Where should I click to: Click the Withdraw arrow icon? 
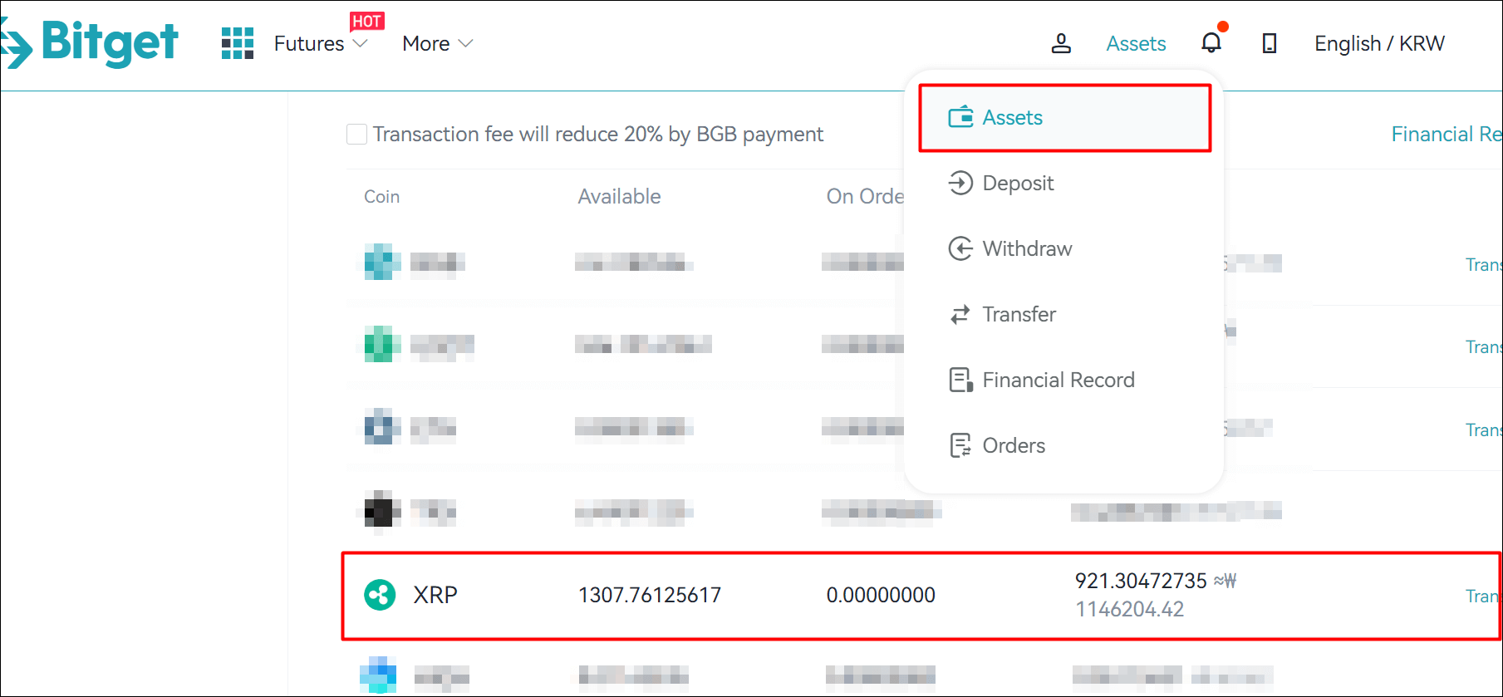(x=960, y=248)
